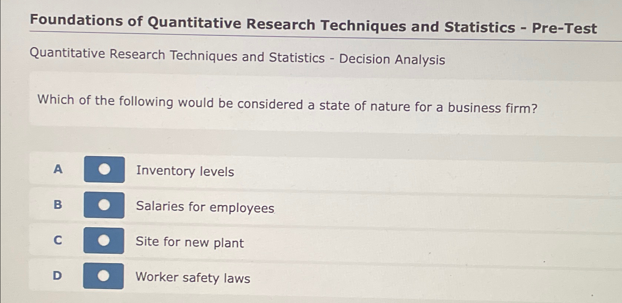Click the 'Site for new plant' text label

coord(189,243)
